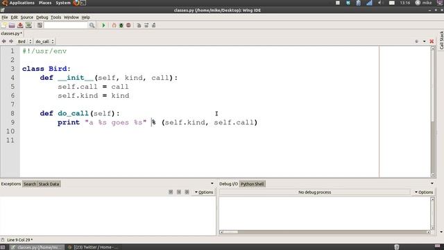The height and width of the screenshot is (250, 444).
Task: Close the editor with the red X icon
Action: pyautogui.click(x=432, y=42)
